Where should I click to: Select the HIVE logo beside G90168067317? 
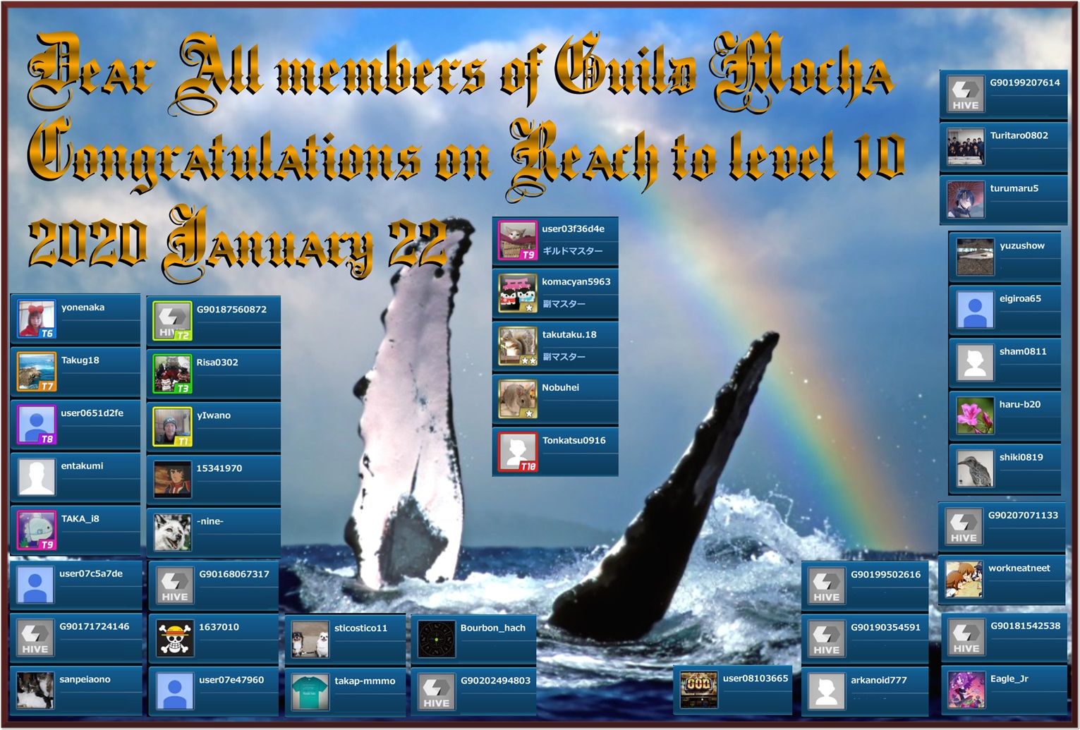175,586
